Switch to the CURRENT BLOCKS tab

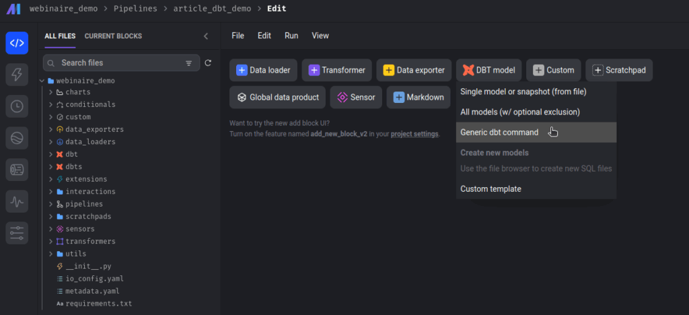click(x=113, y=36)
